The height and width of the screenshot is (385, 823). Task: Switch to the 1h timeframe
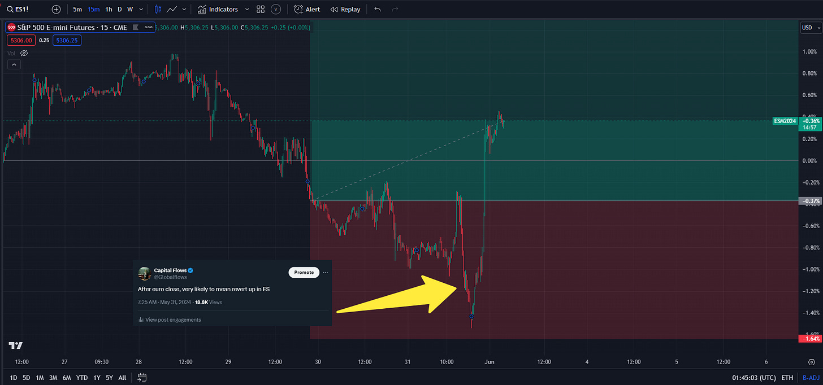[109, 9]
